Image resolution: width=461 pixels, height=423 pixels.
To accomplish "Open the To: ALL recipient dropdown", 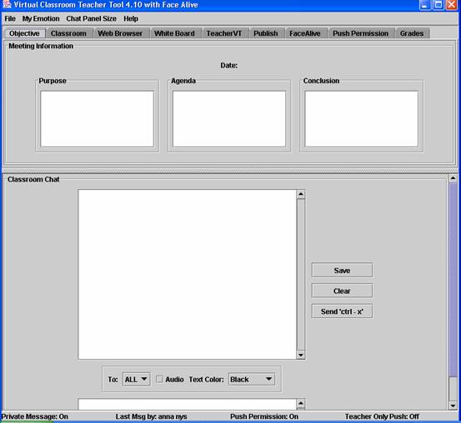I will (x=136, y=379).
